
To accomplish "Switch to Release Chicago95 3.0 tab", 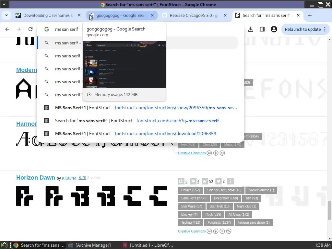I will pyautogui.click(x=194, y=15).
